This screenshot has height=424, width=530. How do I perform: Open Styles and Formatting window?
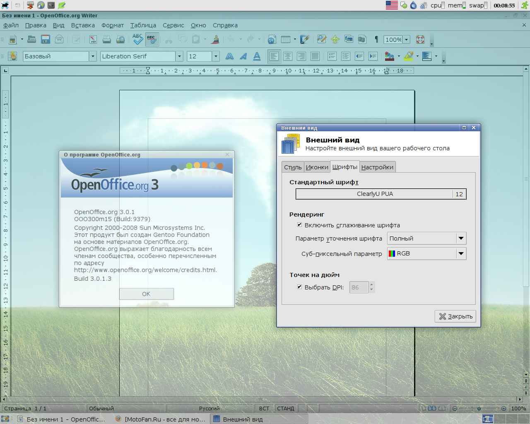(x=12, y=56)
